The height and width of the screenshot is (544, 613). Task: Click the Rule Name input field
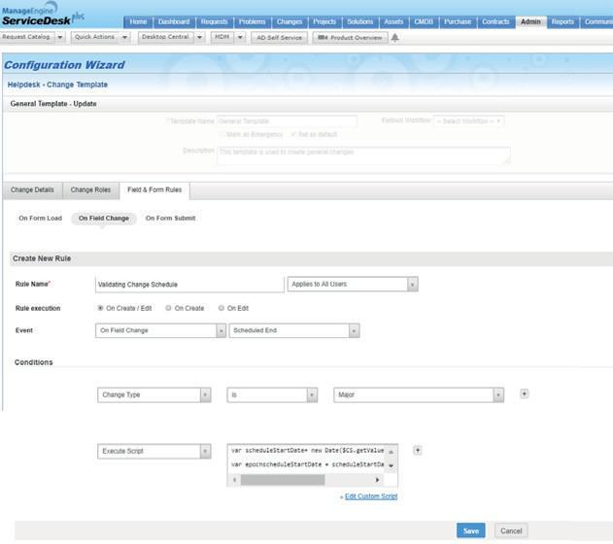pyautogui.click(x=189, y=284)
